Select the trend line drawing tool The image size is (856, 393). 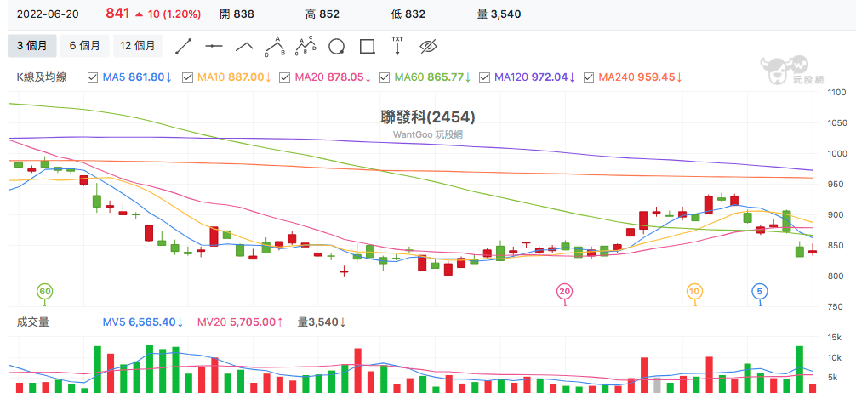point(184,47)
